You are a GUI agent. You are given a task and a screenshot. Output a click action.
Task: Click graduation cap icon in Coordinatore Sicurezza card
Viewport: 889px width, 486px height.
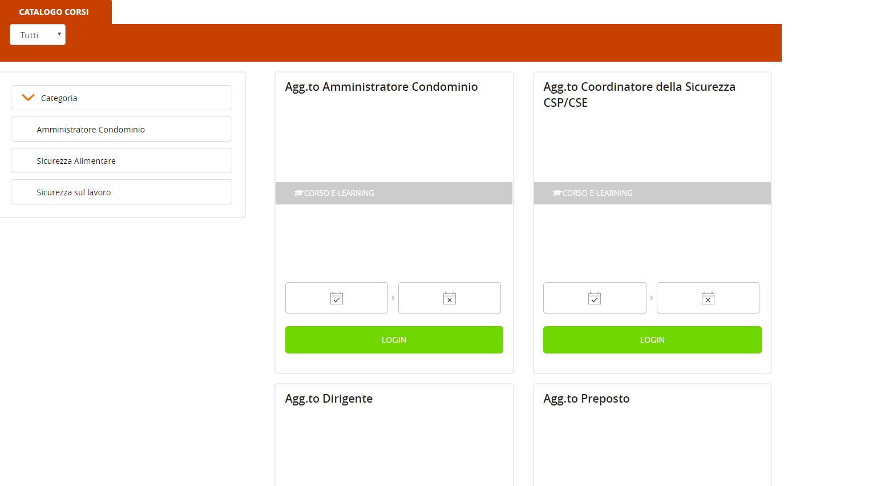coord(557,193)
